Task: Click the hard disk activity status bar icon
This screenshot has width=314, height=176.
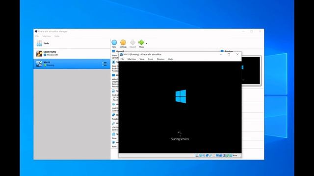Action: pos(197,155)
